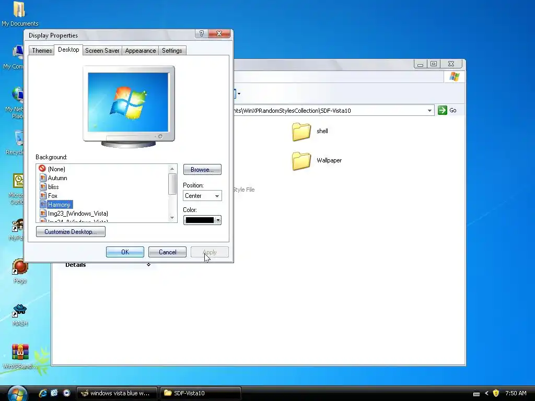This screenshot has width=535, height=401.
Task: Click the Windows flag logo in Explorer
Action: [x=454, y=77]
